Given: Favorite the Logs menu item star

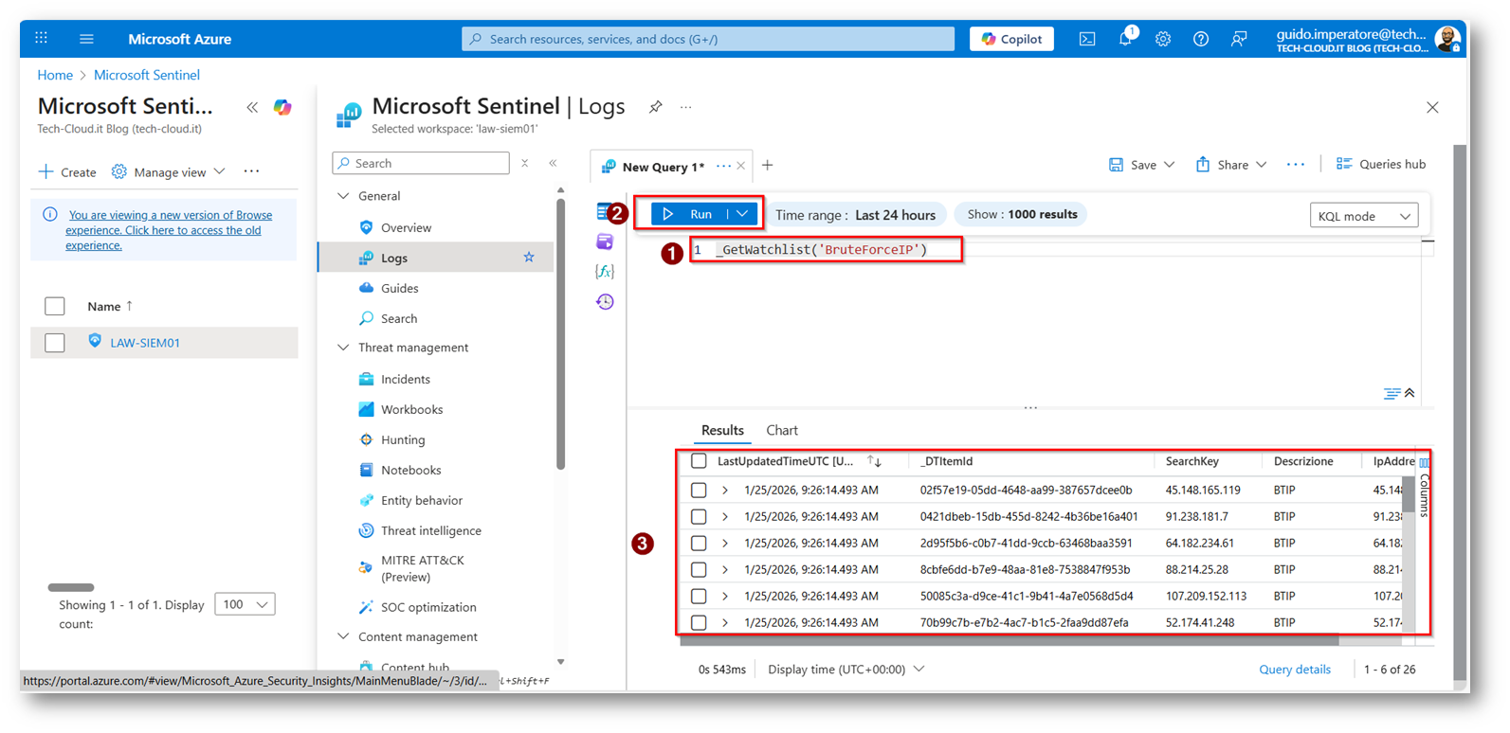Looking at the screenshot, I should tap(529, 258).
